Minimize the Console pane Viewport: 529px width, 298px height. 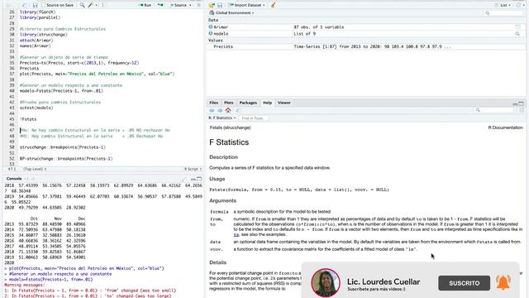193,179
